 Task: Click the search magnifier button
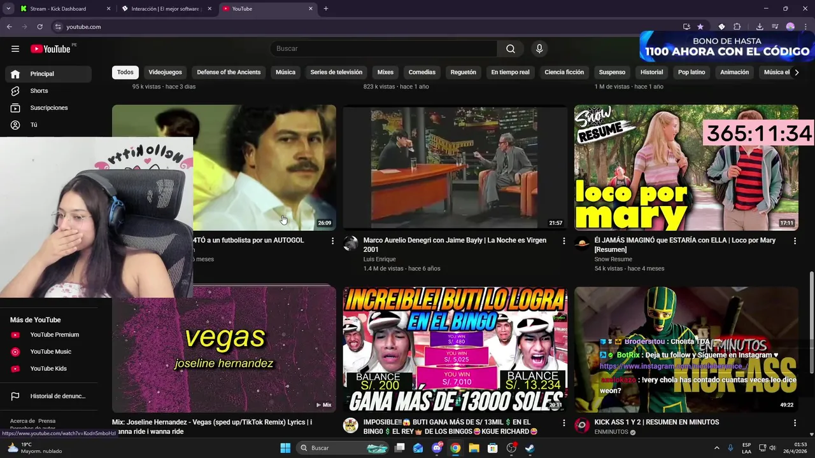pos(511,49)
